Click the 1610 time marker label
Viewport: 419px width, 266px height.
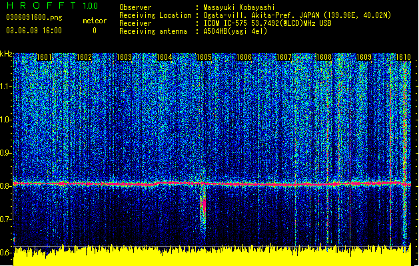(403, 57)
